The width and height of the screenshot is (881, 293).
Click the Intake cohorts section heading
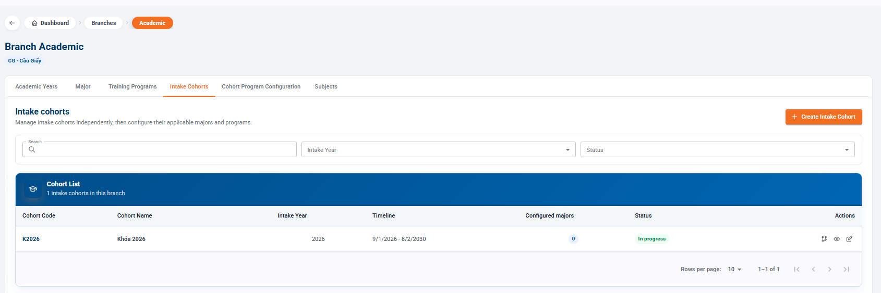click(42, 111)
